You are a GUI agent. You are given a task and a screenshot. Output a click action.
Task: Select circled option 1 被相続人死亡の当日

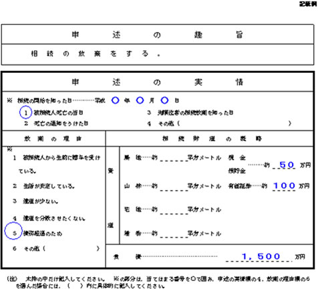pos(51,112)
